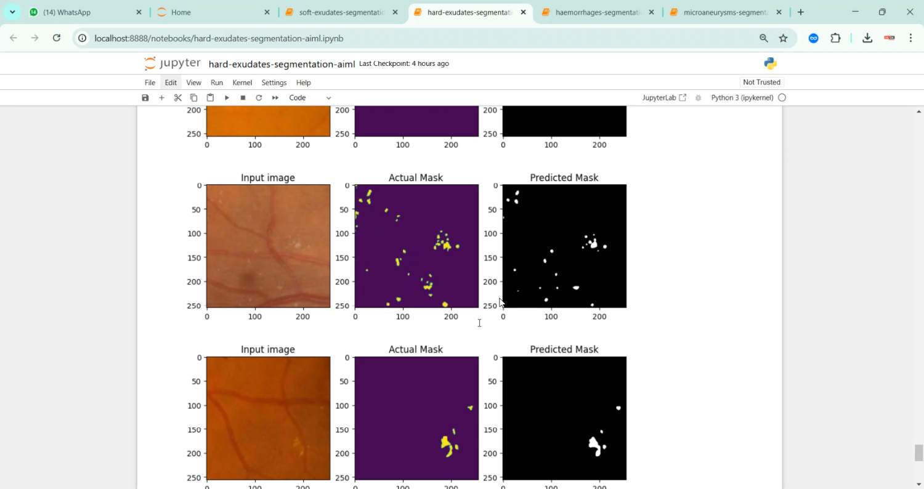Cut the selected cell with the scissors icon
Viewport: 924px width, 489px height.
177,98
